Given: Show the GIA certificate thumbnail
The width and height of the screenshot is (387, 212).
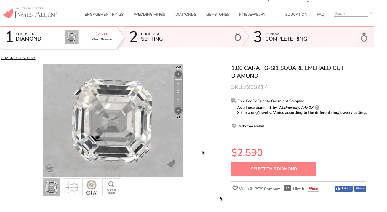Looking at the screenshot, I should coord(91,187).
